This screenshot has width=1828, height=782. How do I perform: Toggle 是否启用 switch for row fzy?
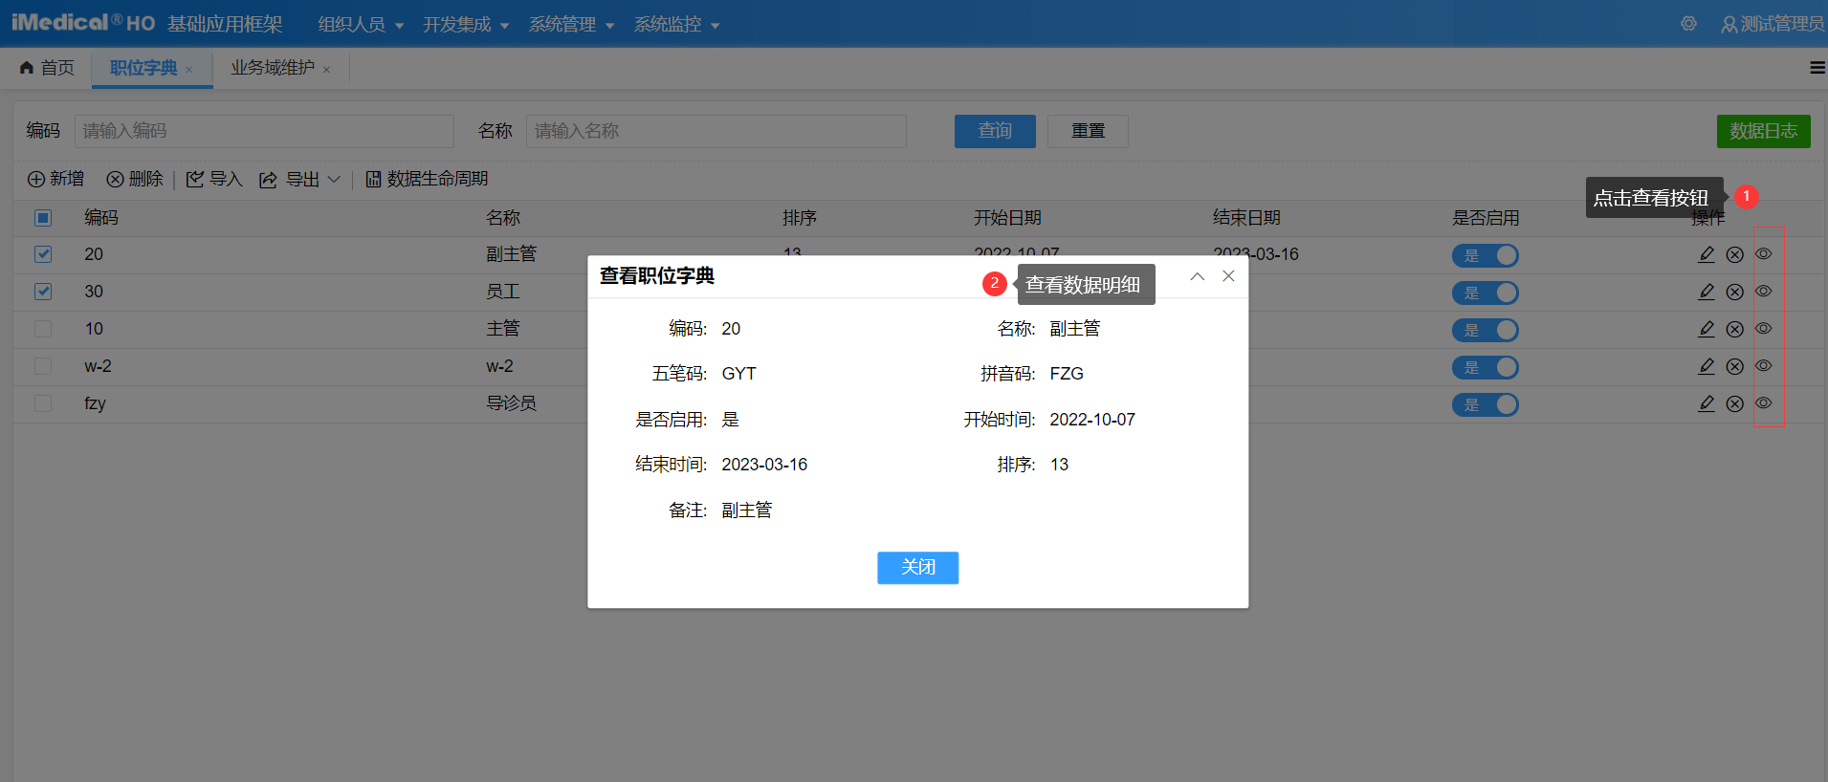click(x=1486, y=404)
